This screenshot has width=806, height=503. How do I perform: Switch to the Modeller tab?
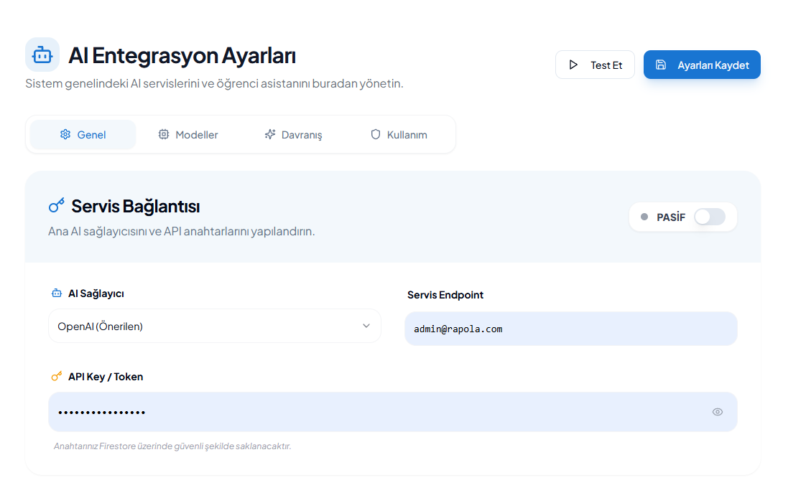[x=188, y=134]
